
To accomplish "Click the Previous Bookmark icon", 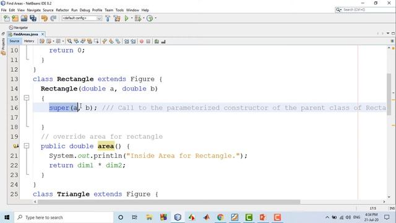I will (x=105, y=42).
